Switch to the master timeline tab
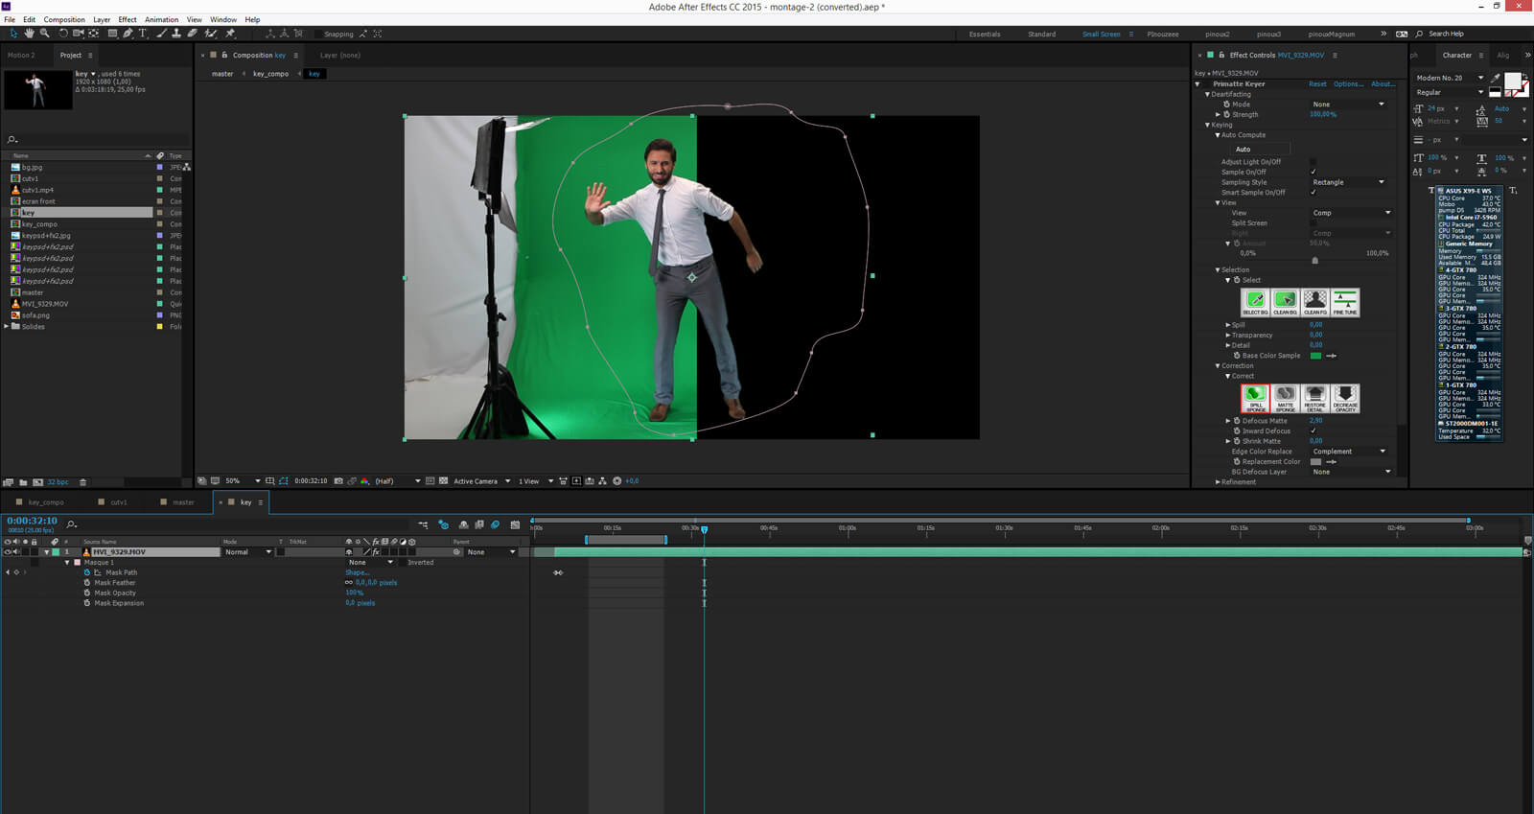 182,501
